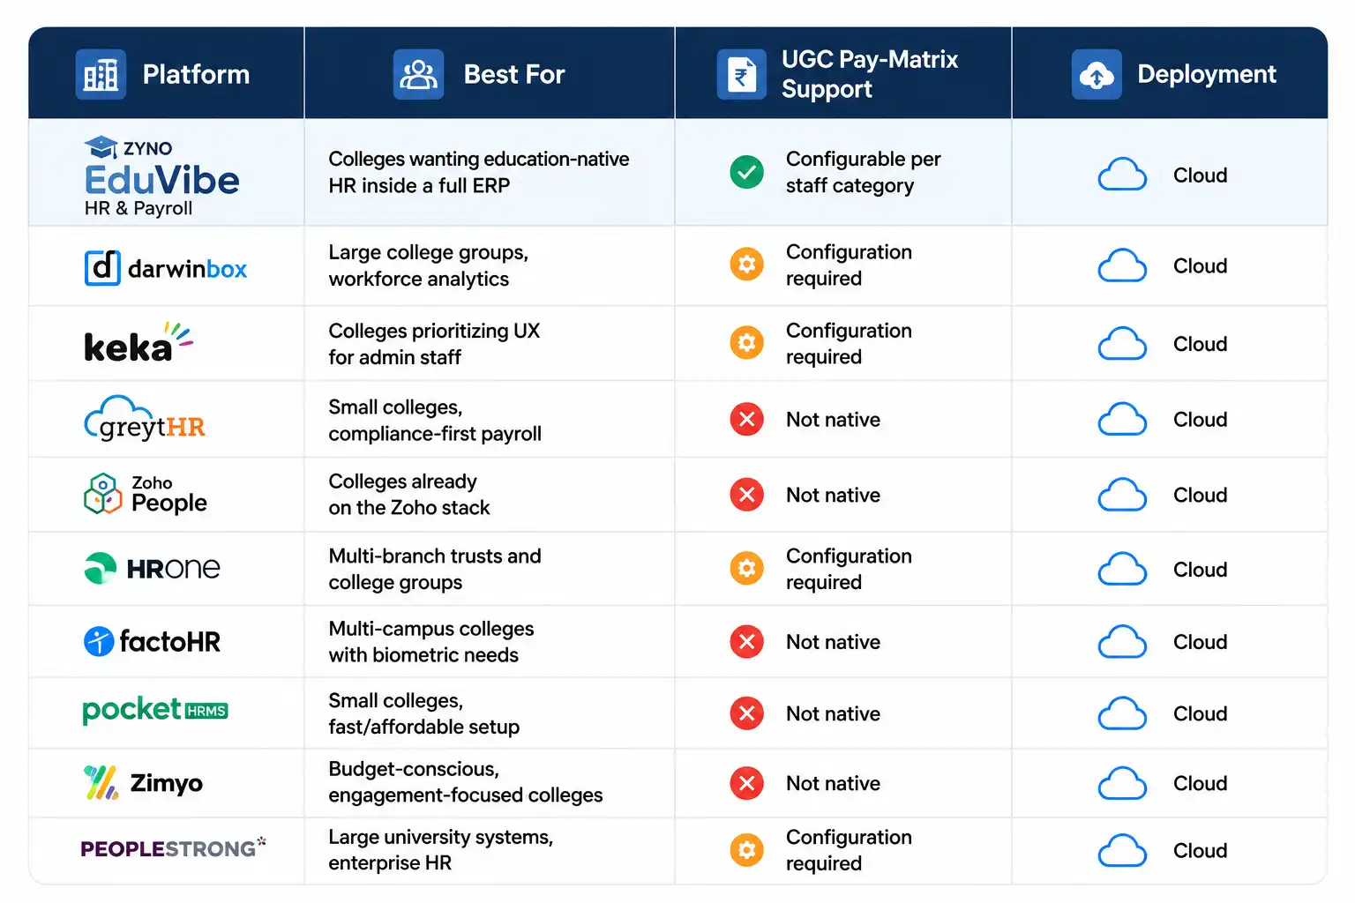Image resolution: width=1355 pixels, height=903 pixels.
Task: Click red cross icon in Zimyo row
Action: click(x=747, y=783)
